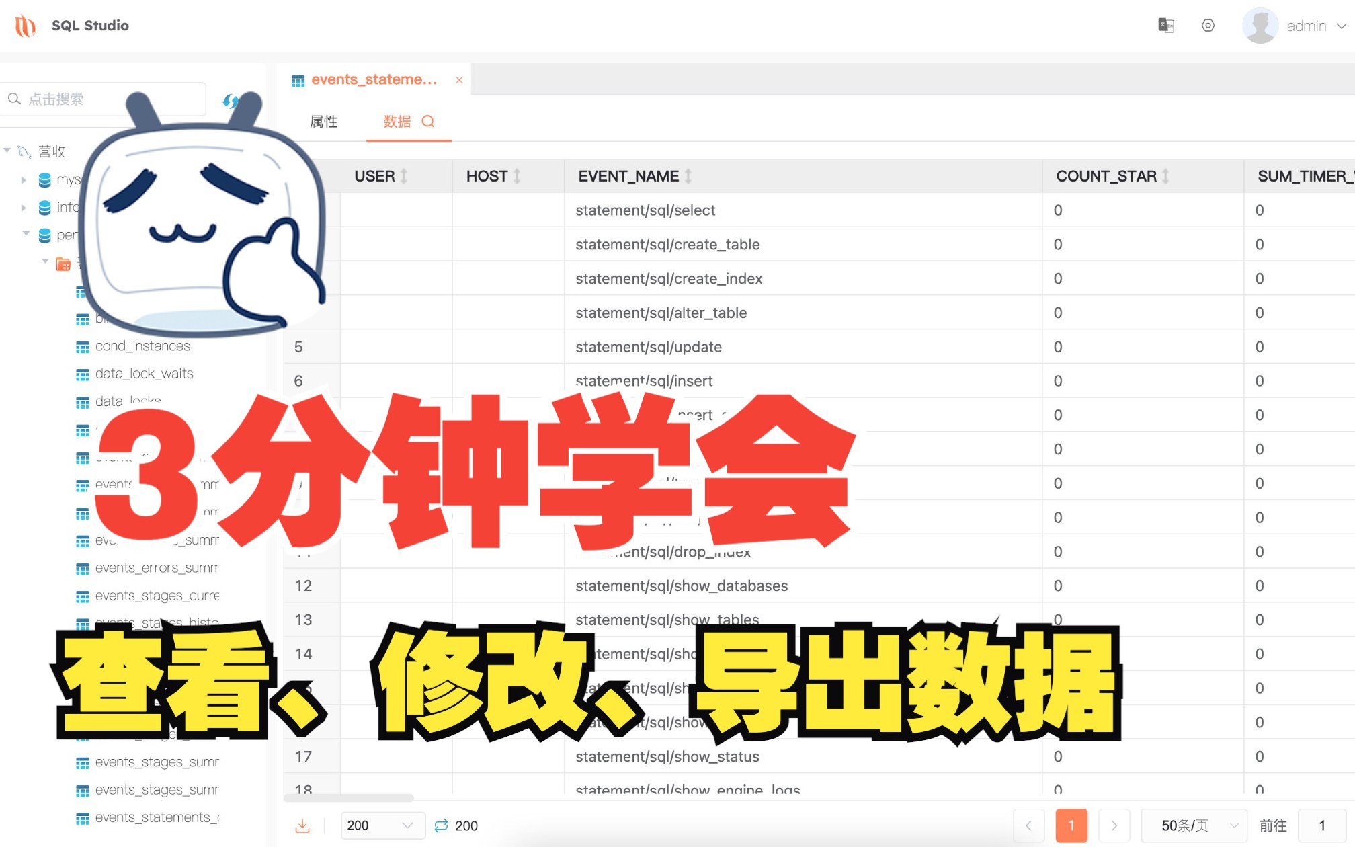Click the language switch icon in the top bar
Image resolution: width=1355 pixels, height=847 pixels.
point(1167,25)
